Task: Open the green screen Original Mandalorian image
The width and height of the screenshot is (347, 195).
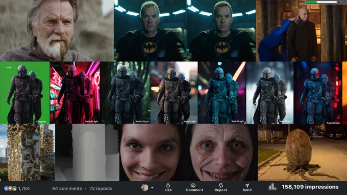Action: (25, 93)
